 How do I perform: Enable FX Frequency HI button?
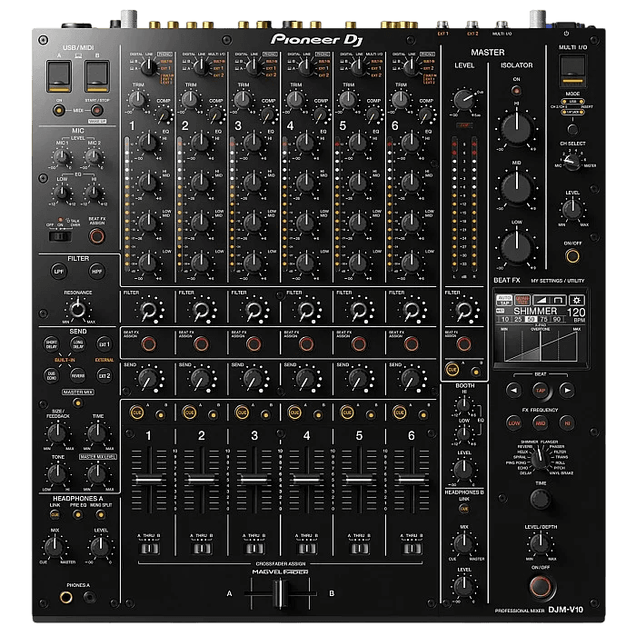567,423
